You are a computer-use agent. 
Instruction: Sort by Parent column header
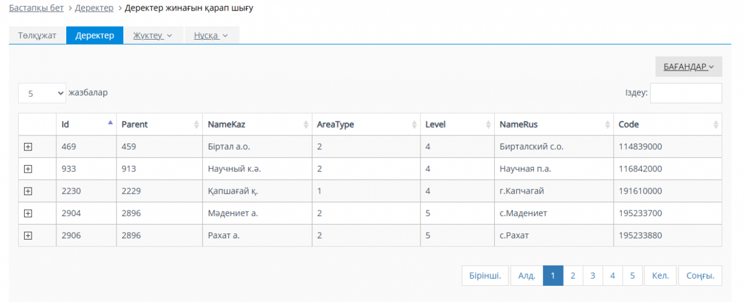tap(159, 124)
